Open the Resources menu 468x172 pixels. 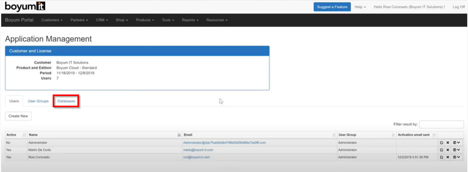pos(217,20)
